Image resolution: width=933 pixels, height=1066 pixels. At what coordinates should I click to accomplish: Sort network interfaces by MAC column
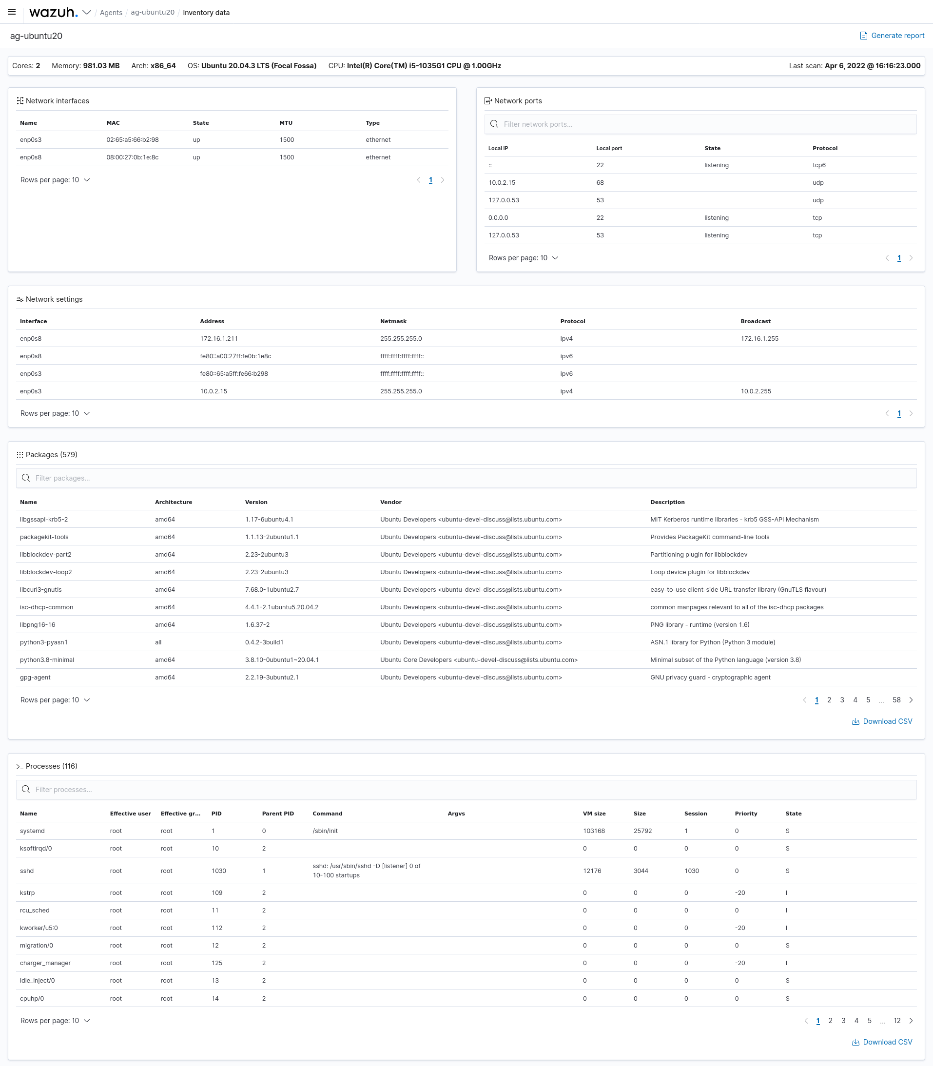(113, 123)
